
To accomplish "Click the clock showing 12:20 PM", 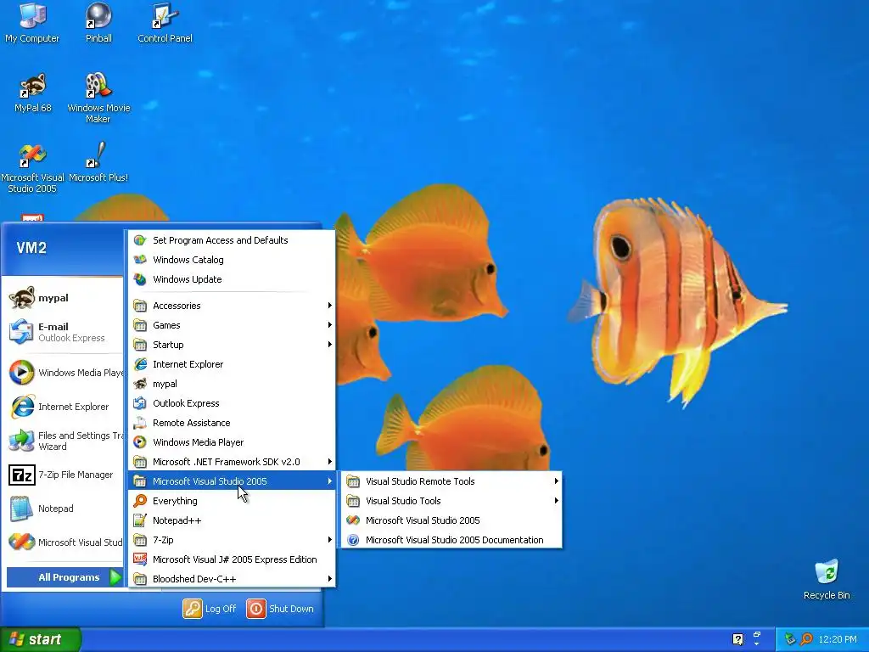I will (838, 639).
